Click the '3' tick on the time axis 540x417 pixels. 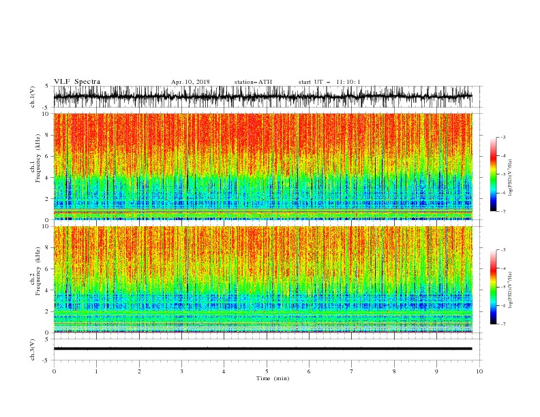pyautogui.click(x=181, y=371)
